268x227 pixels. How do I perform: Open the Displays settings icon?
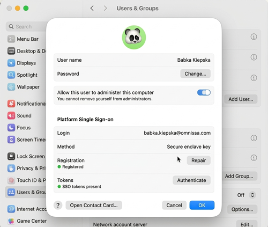[x=11, y=63]
